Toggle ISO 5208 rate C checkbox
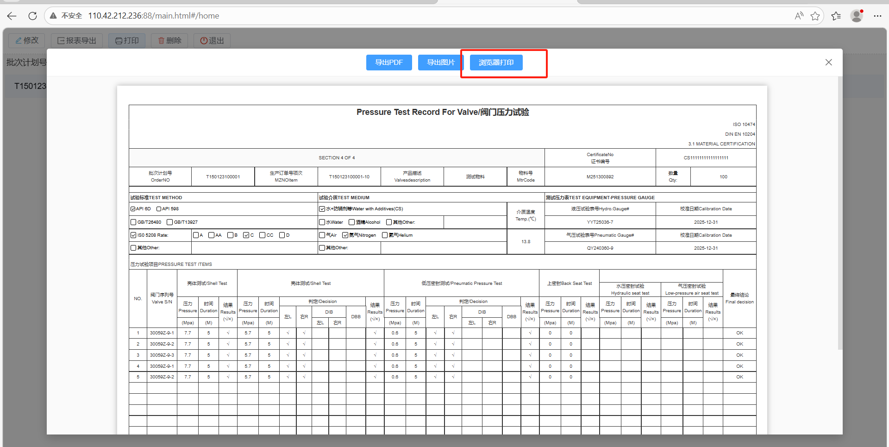The width and height of the screenshot is (889, 447). pos(246,235)
